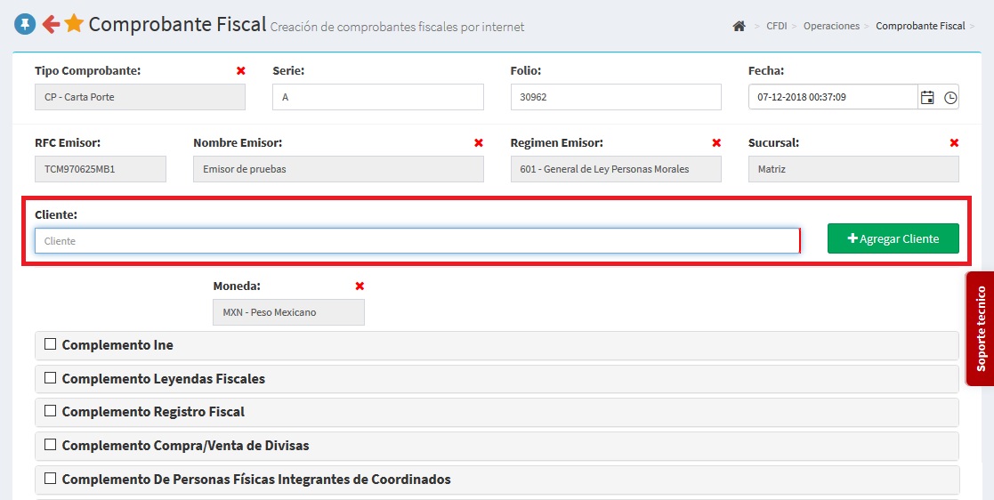Check Complemento Leyendas Fiscales box
Screen dimensions: 994x500
51,378
